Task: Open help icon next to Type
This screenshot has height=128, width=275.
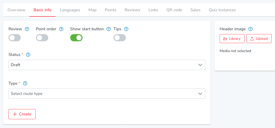Action: pyautogui.click(x=25, y=83)
